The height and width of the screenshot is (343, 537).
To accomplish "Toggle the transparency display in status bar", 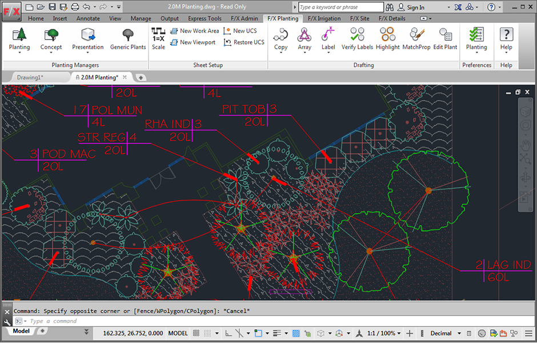I will pos(296,333).
